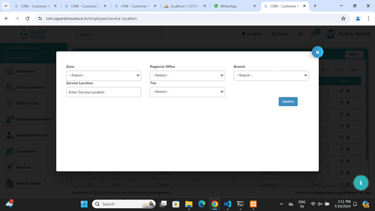The width and height of the screenshot is (375, 211).
Task: Open Chrome profile icon
Action: click(x=358, y=18)
